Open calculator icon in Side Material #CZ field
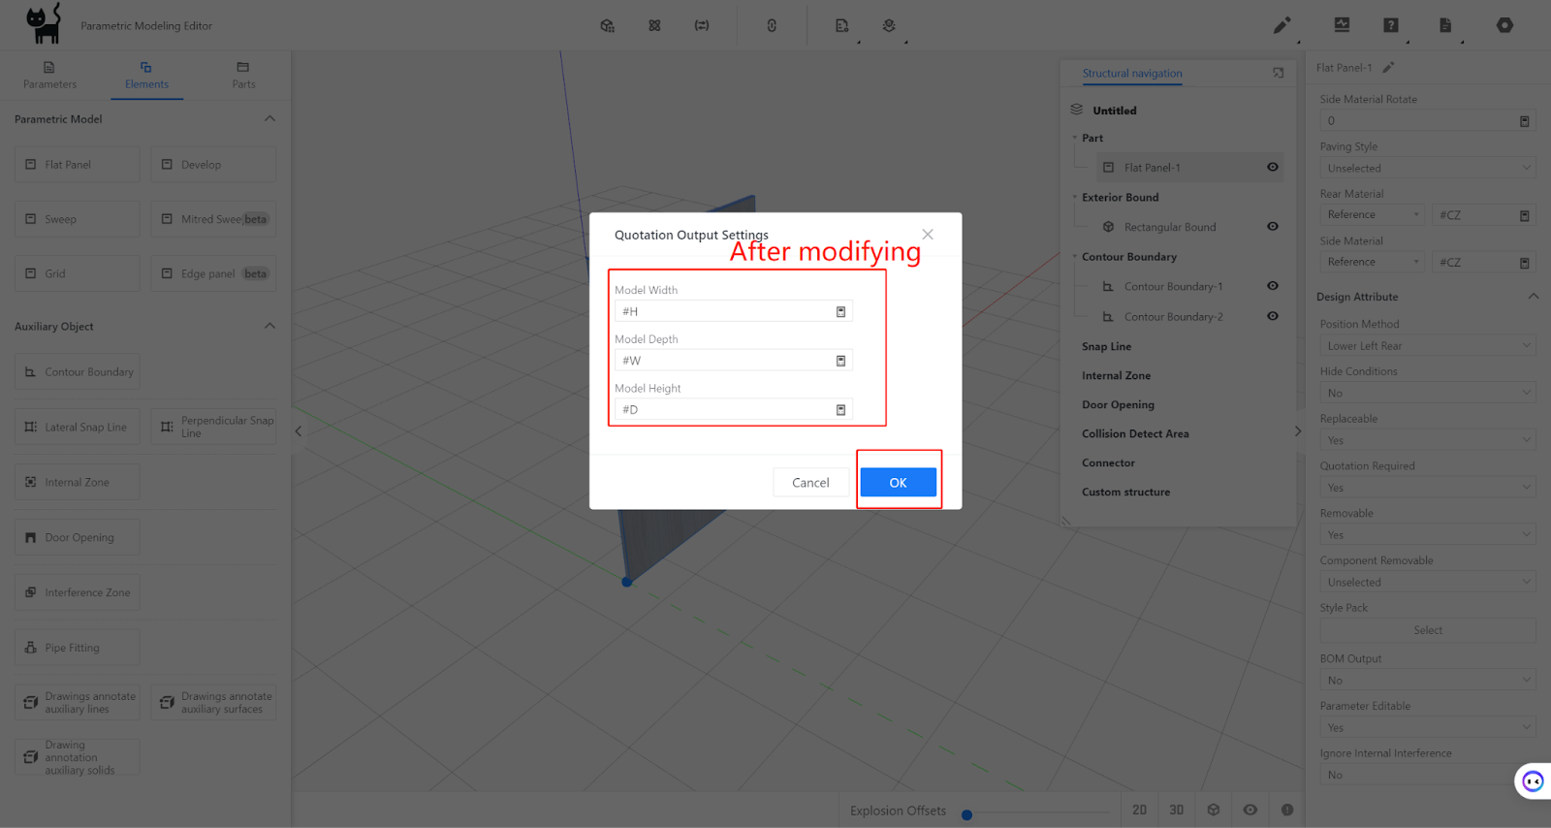 click(1524, 263)
